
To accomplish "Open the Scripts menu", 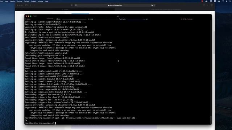I will point(20,1).
